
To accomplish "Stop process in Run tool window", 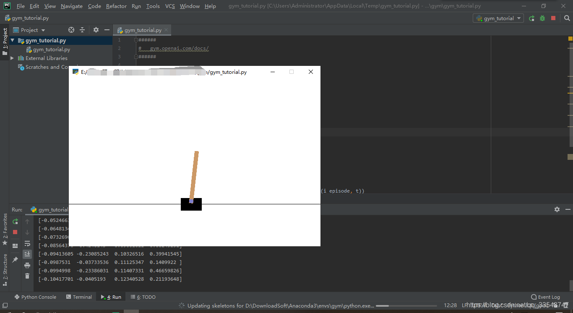I will click(x=15, y=232).
